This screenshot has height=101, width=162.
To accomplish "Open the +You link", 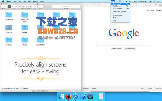I will (147, 10).
